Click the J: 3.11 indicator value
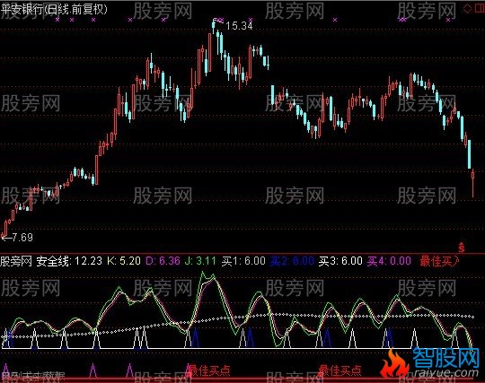Image resolution: width=485 pixels, height=383 pixels. (x=200, y=261)
